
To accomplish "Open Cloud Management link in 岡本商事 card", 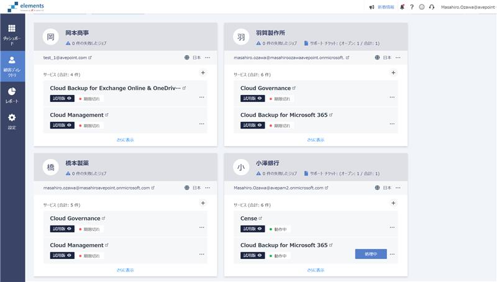I will click(x=79, y=115).
